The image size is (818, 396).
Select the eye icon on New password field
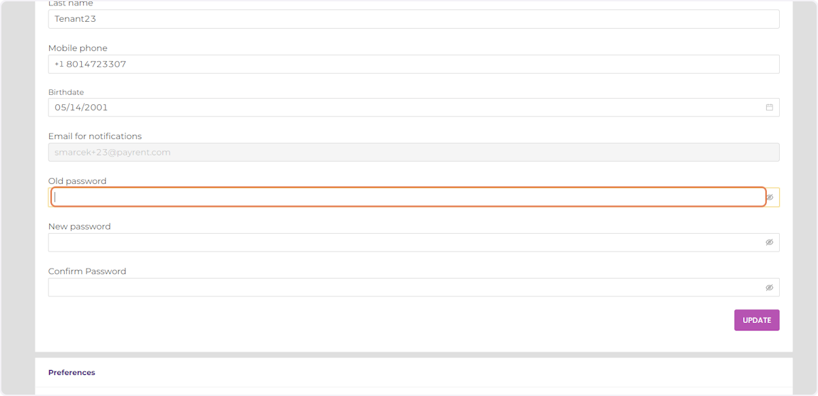pos(769,242)
